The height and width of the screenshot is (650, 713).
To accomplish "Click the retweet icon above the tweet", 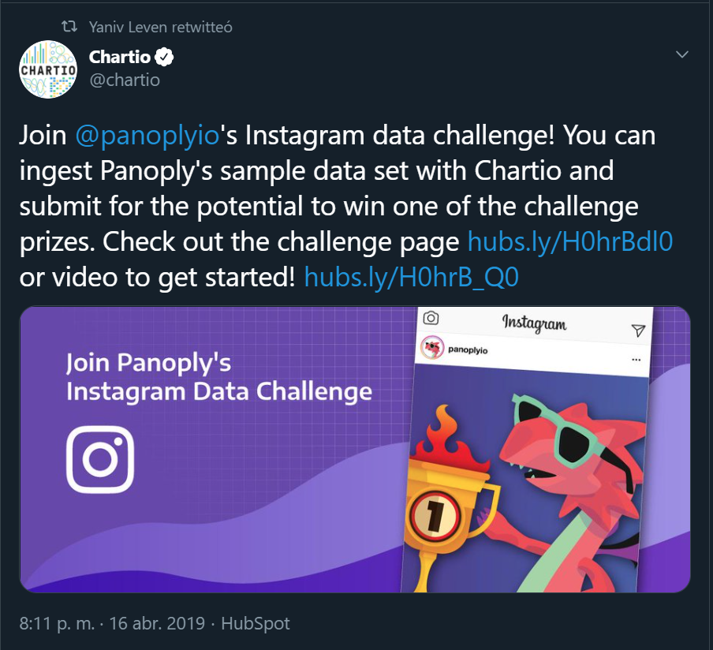I will click(69, 27).
